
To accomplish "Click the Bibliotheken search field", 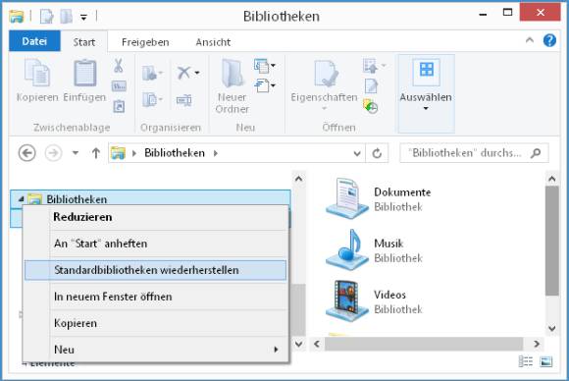I will pyautogui.click(x=474, y=153).
